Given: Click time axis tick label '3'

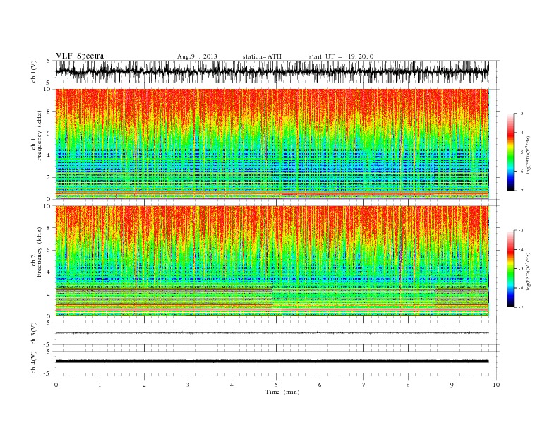Looking at the screenshot, I should click(188, 385).
